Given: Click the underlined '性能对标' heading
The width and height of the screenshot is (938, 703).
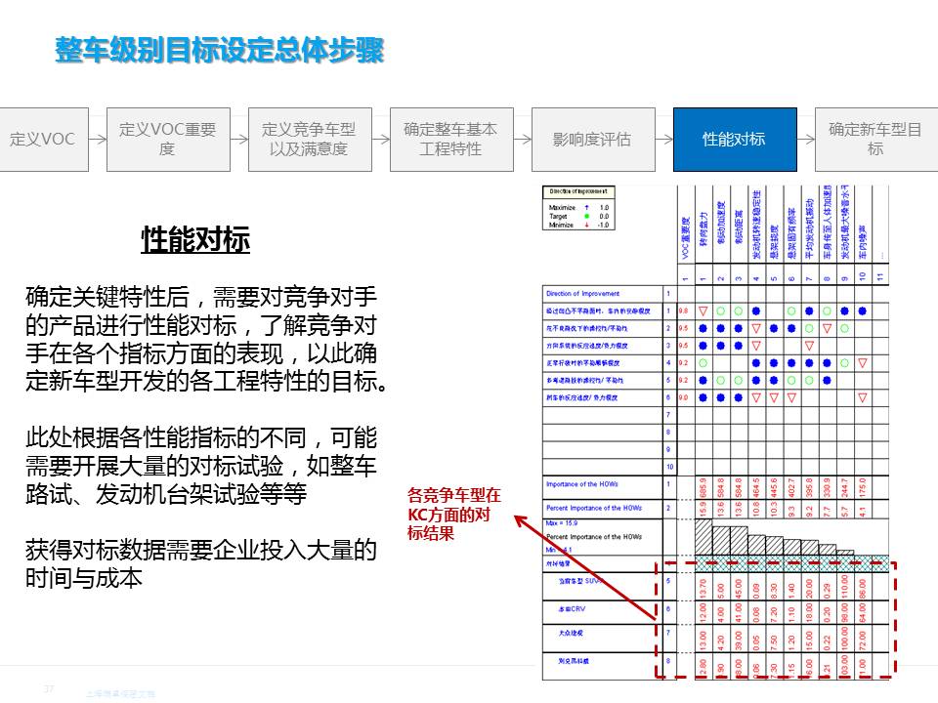Looking at the screenshot, I should pos(195,240).
